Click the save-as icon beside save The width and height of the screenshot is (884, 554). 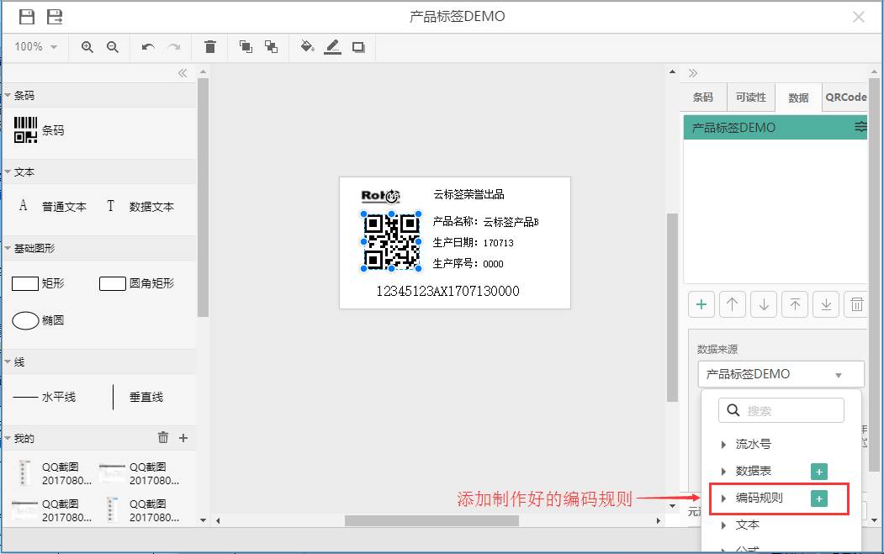point(55,17)
